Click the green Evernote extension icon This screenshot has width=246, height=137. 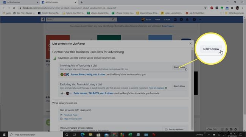point(222,8)
